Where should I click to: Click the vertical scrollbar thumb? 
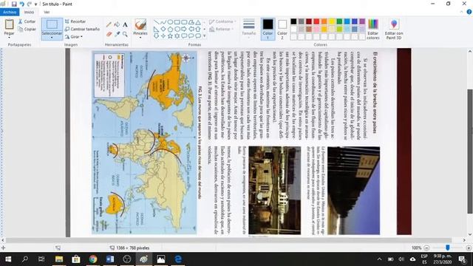[x=470, y=151]
